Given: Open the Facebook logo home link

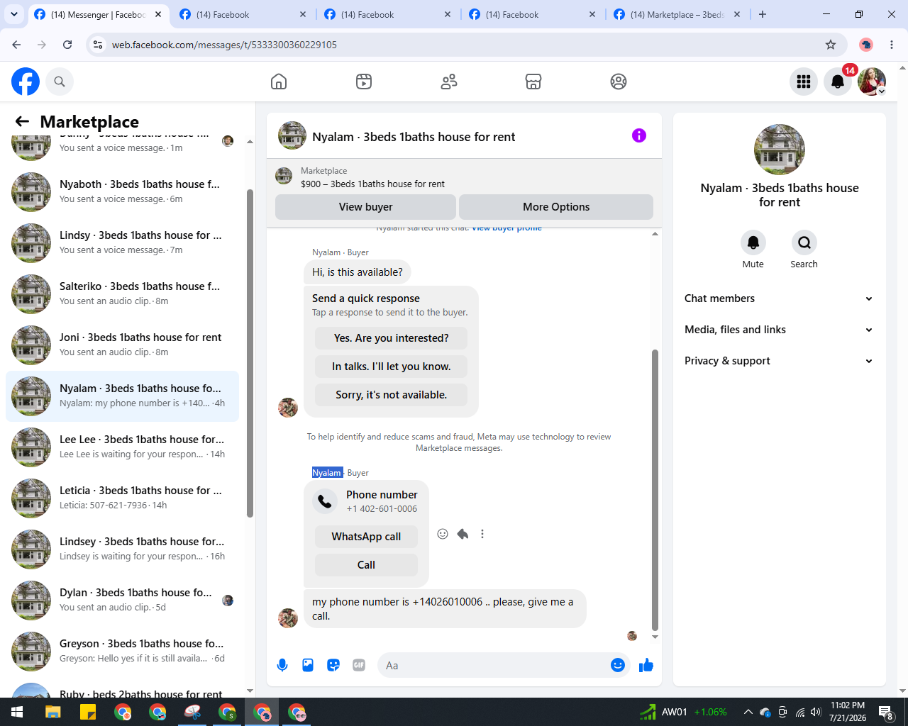Looking at the screenshot, I should 26,82.
